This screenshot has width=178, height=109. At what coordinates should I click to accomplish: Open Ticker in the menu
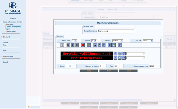pyautogui.click(x=5, y=43)
